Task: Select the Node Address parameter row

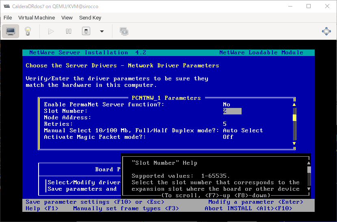Action: (x=67, y=118)
